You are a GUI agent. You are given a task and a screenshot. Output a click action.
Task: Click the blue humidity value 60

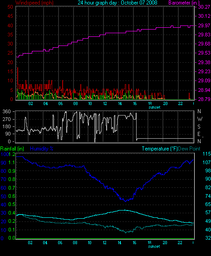click(x=4, y=188)
